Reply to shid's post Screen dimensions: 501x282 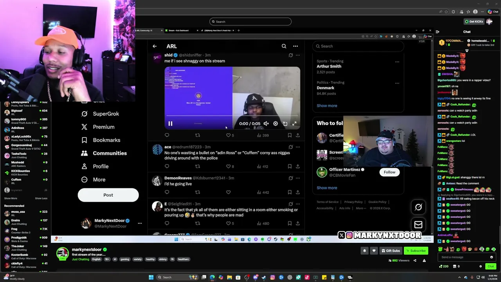click(x=167, y=135)
